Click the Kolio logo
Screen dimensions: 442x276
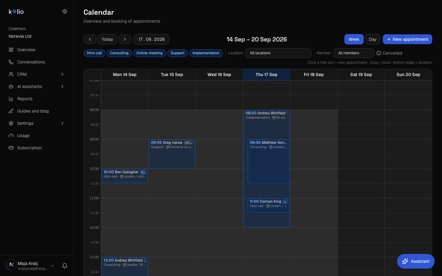point(16,12)
